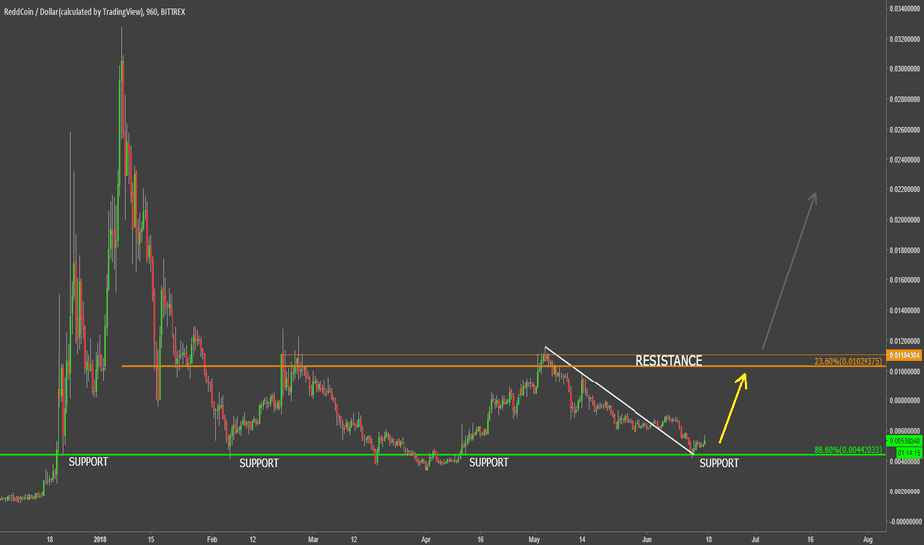
Task: Select the SUPPORT label under the February low
Action: coord(259,463)
